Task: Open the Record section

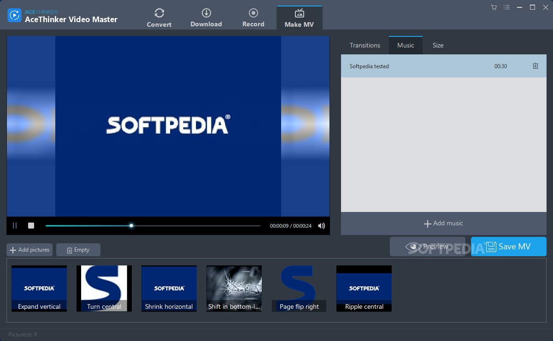Action: [253, 18]
